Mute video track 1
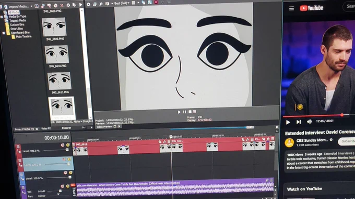Viewport: 355px width, 199px height. pos(63,145)
